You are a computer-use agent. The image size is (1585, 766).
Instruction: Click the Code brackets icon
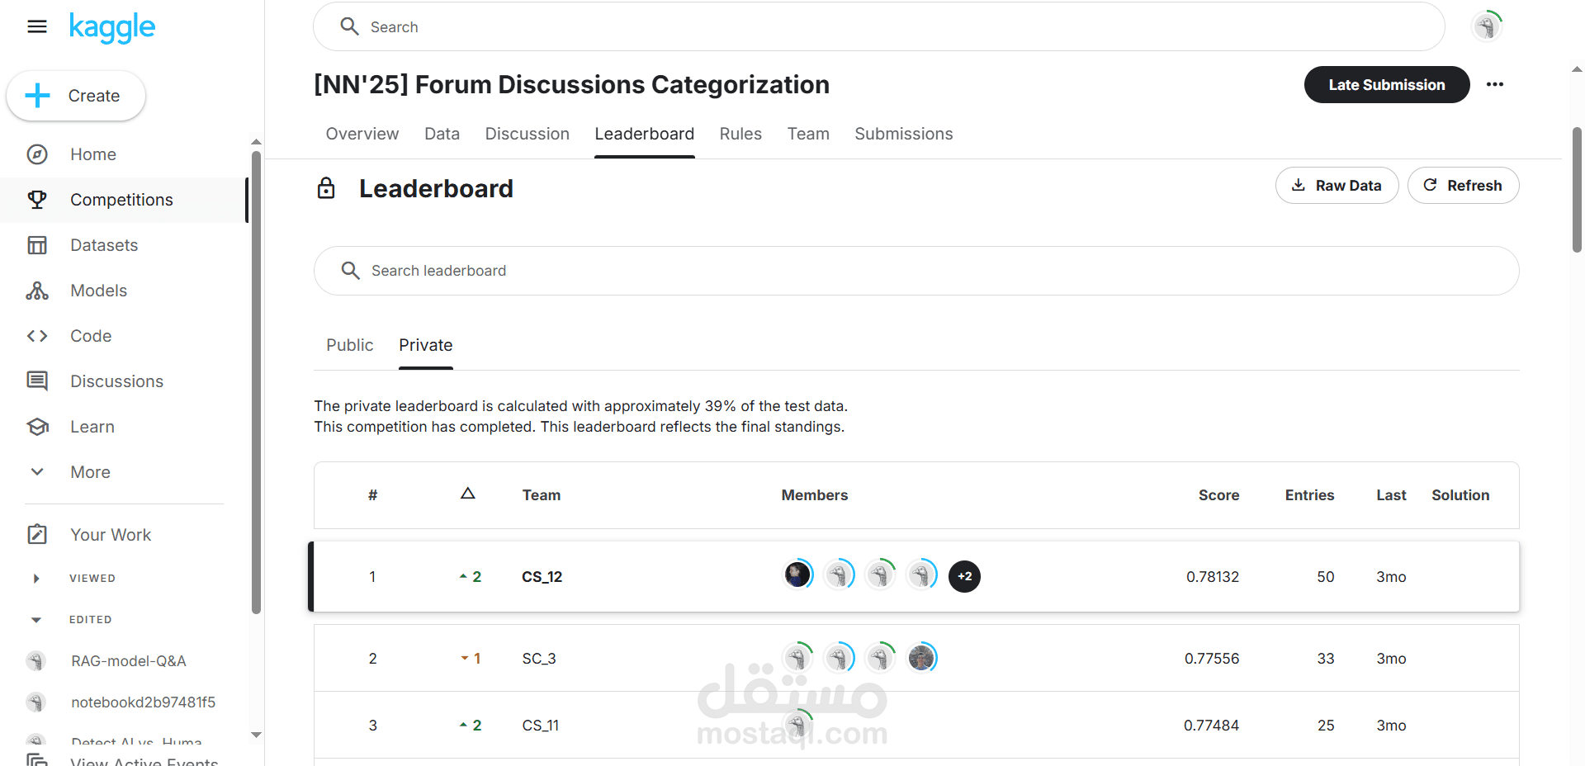click(x=37, y=336)
